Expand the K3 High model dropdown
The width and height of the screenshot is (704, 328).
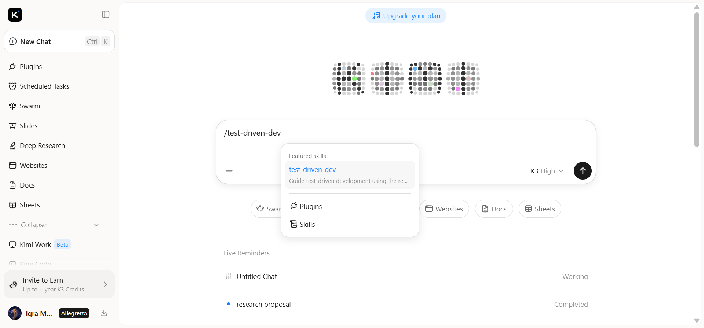tap(547, 171)
